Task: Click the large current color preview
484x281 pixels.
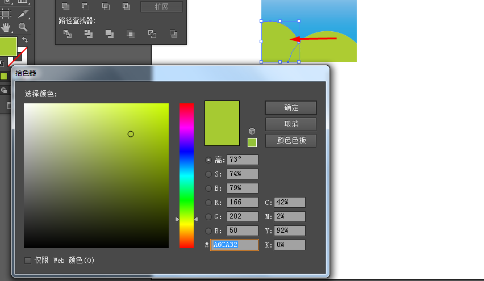Action: 222,123
